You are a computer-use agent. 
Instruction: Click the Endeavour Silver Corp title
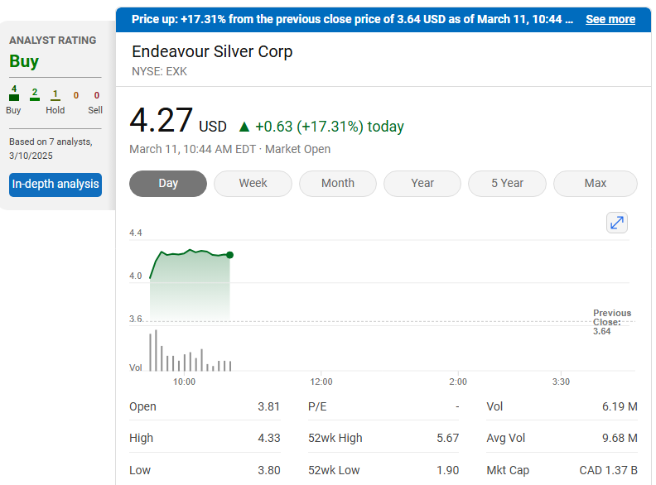point(212,51)
